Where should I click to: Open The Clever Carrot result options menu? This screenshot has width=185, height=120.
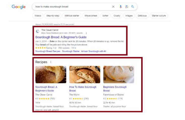[86, 33]
